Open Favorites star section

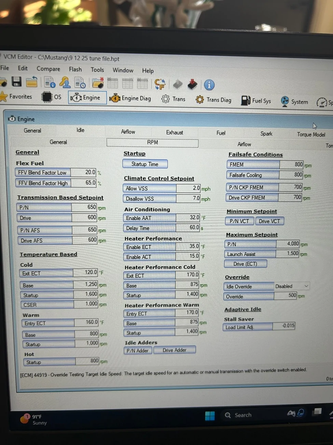coord(16,97)
